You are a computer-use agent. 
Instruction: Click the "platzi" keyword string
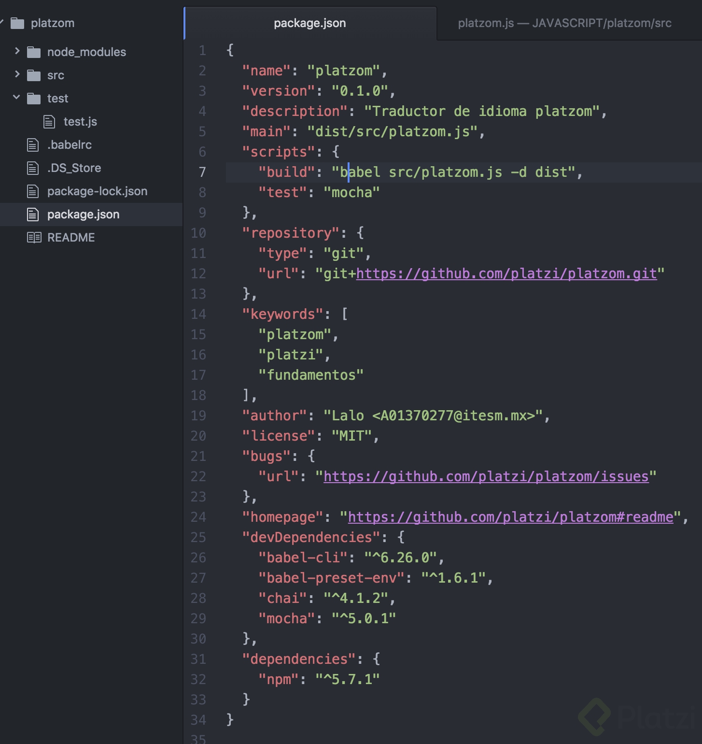(291, 355)
